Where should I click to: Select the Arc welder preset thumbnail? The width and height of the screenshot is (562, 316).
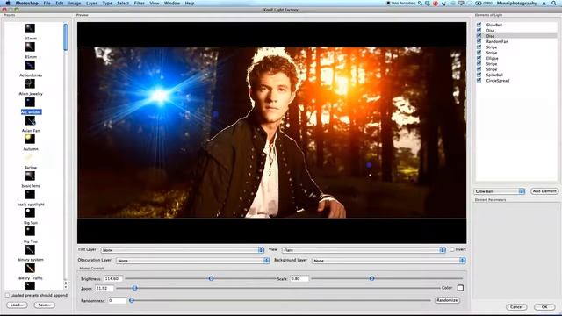point(30,102)
